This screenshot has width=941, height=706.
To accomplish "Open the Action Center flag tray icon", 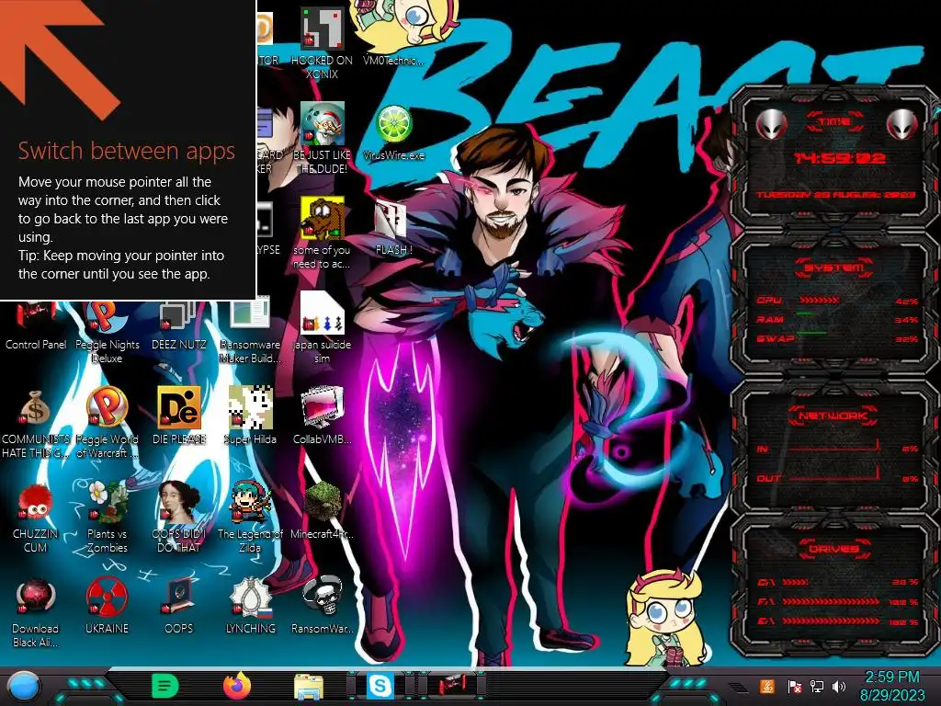I will pos(793,686).
